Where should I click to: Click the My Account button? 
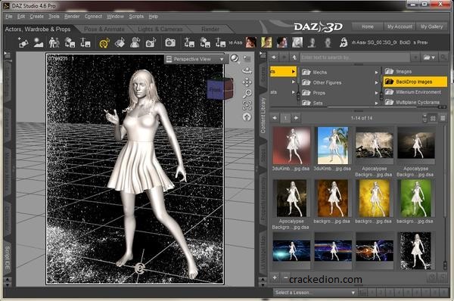400,26
